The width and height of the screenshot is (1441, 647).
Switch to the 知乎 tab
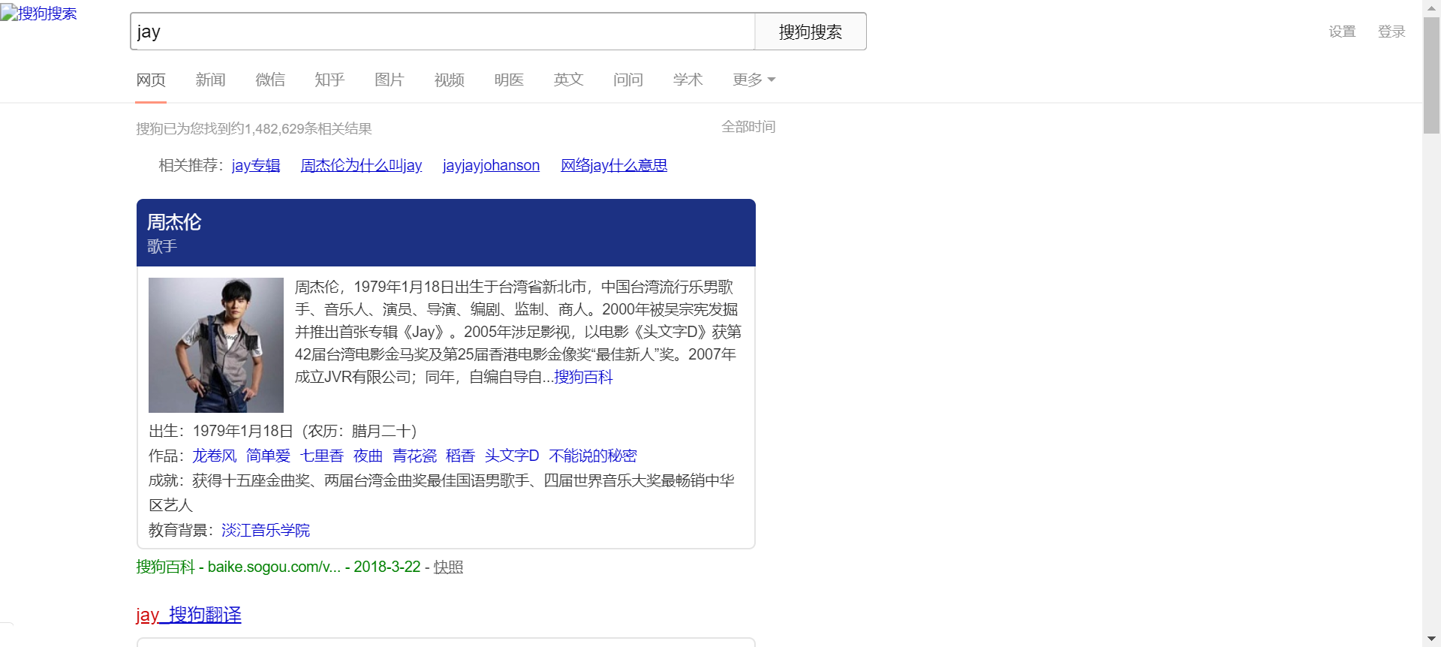pos(329,80)
